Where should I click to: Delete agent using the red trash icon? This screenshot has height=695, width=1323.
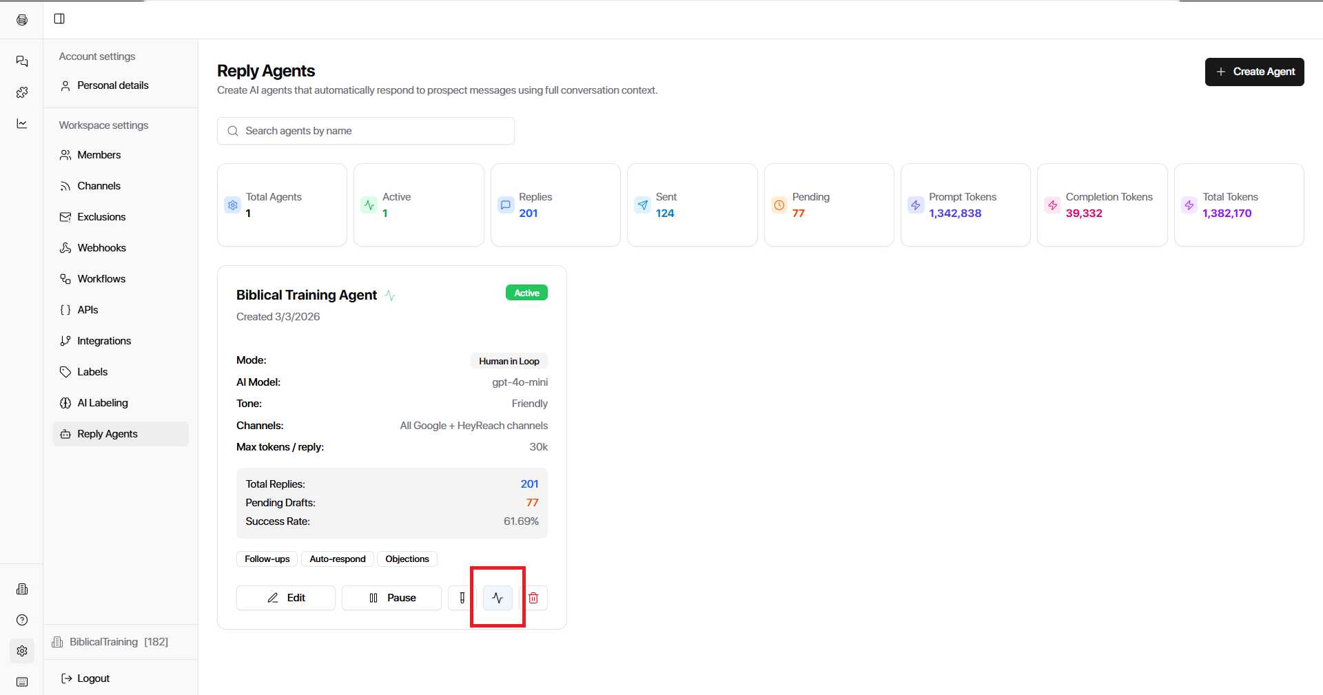(x=533, y=598)
